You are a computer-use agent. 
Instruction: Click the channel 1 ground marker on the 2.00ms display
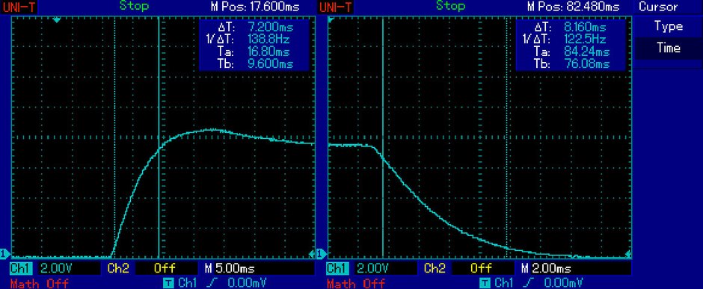tap(322, 254)
